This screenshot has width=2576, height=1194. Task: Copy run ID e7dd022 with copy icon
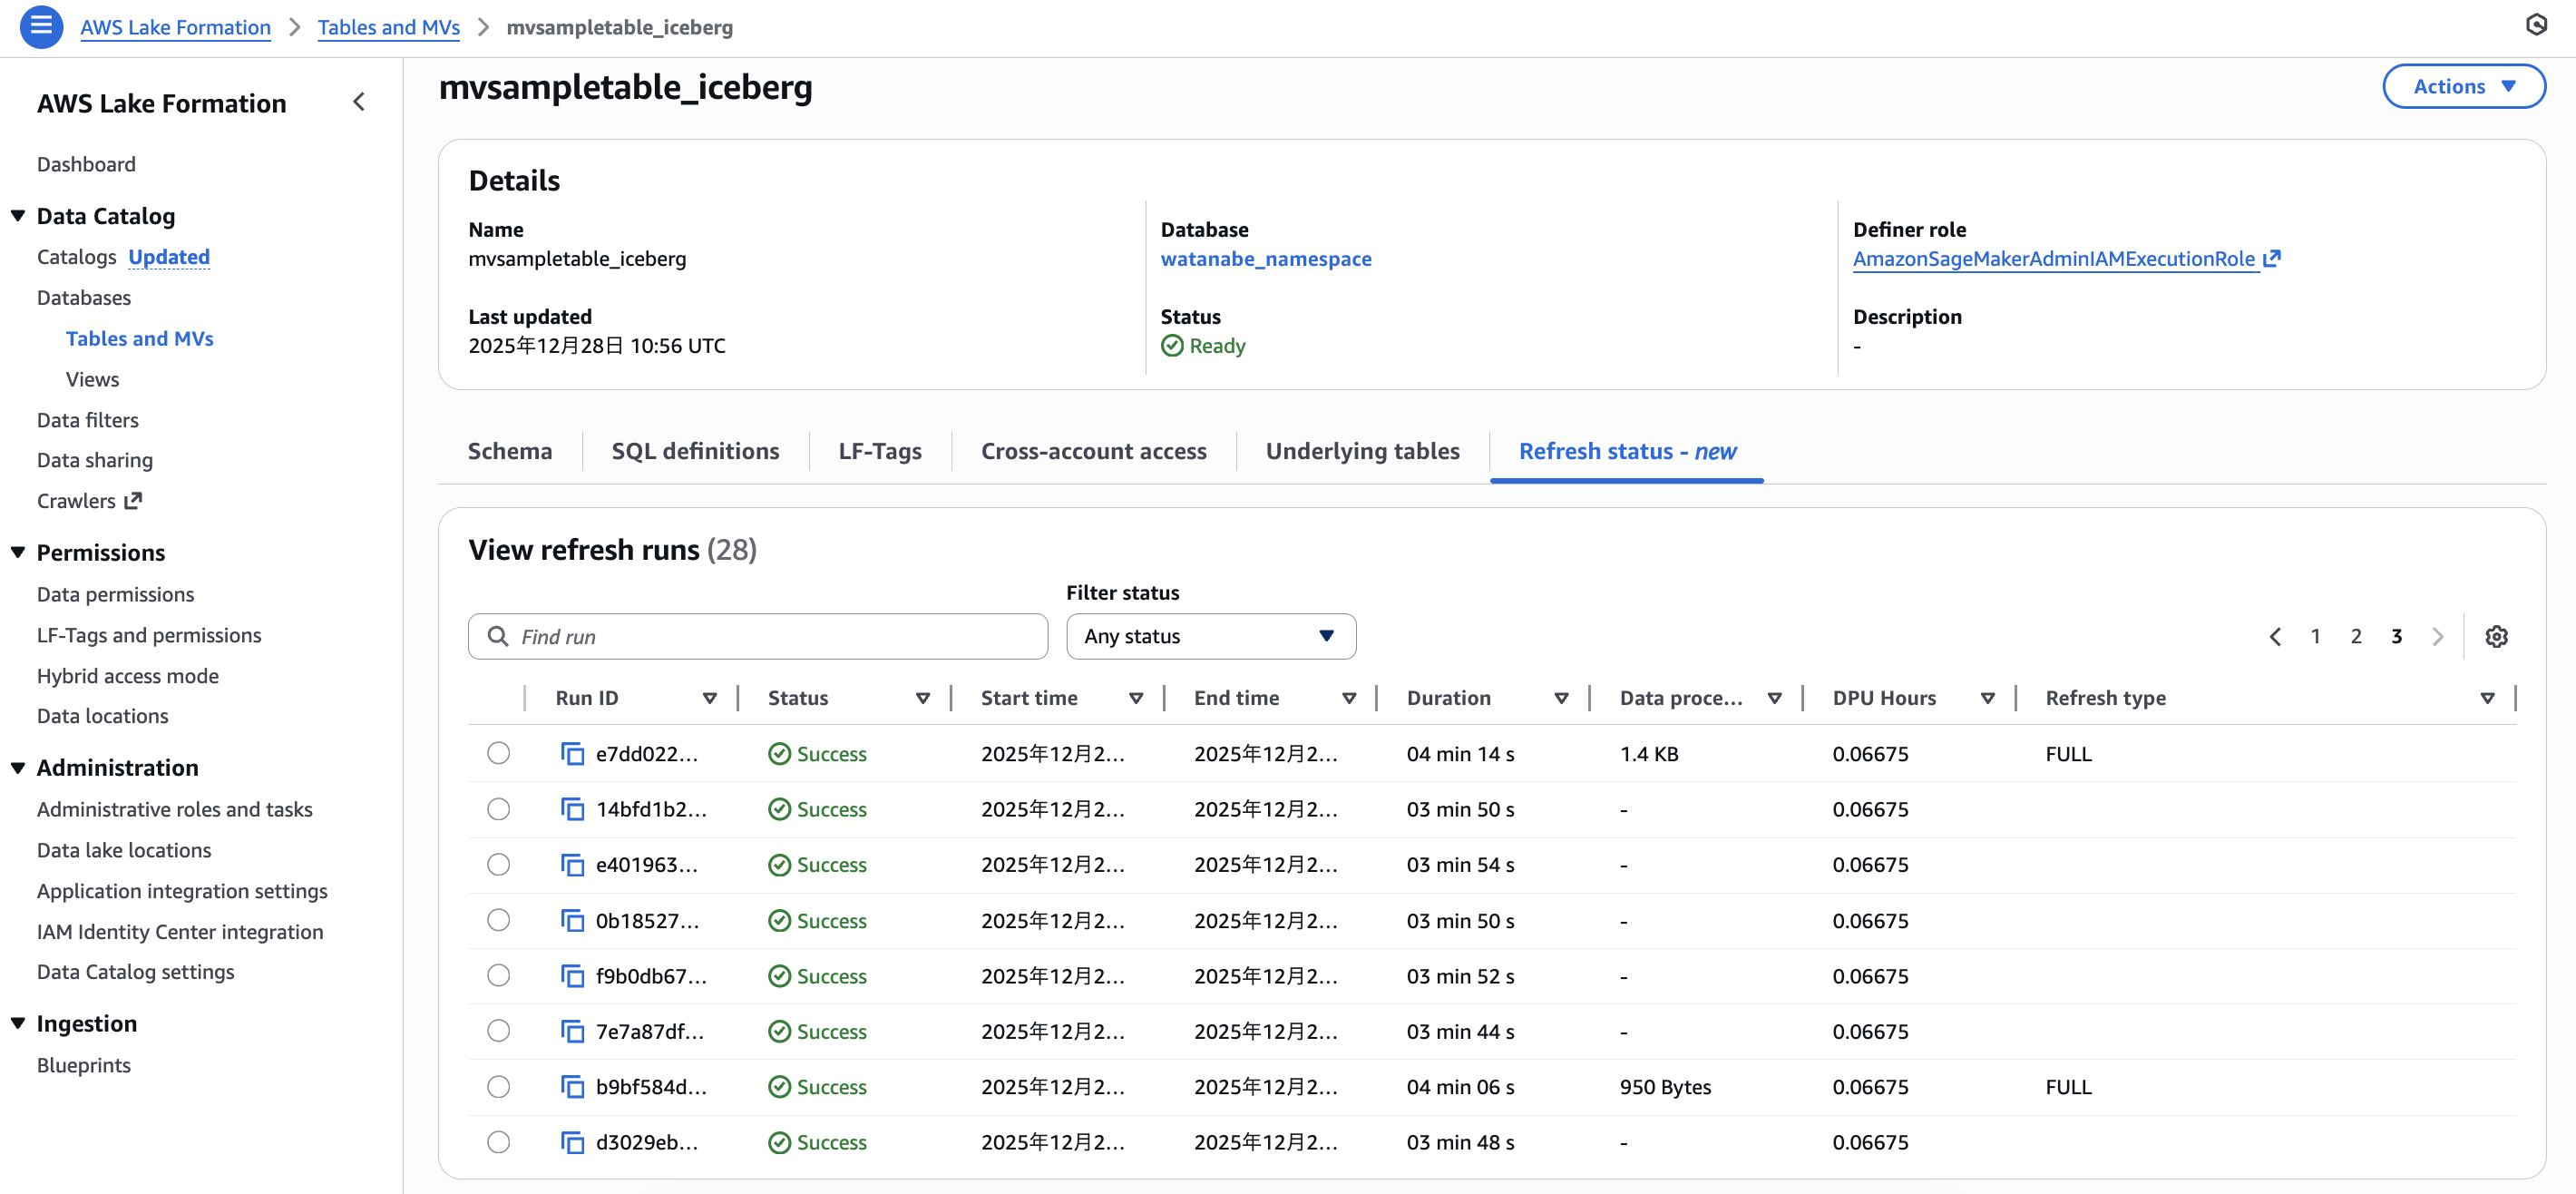(572, 753)
